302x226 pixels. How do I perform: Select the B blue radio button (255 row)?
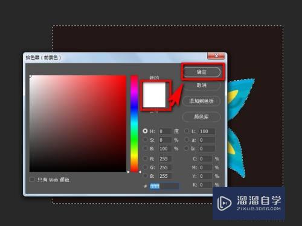tap(145, 176)
